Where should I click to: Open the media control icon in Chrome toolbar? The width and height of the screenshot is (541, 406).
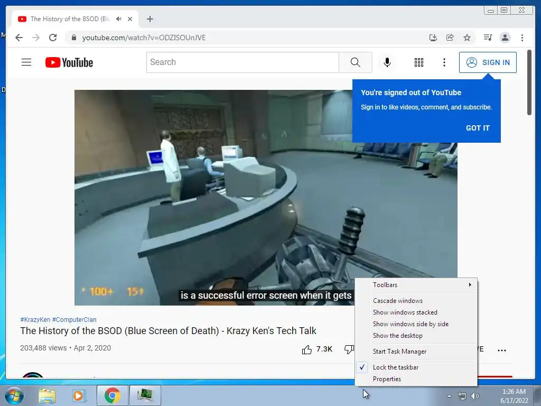pyautogui.click(x=488, y=38)
